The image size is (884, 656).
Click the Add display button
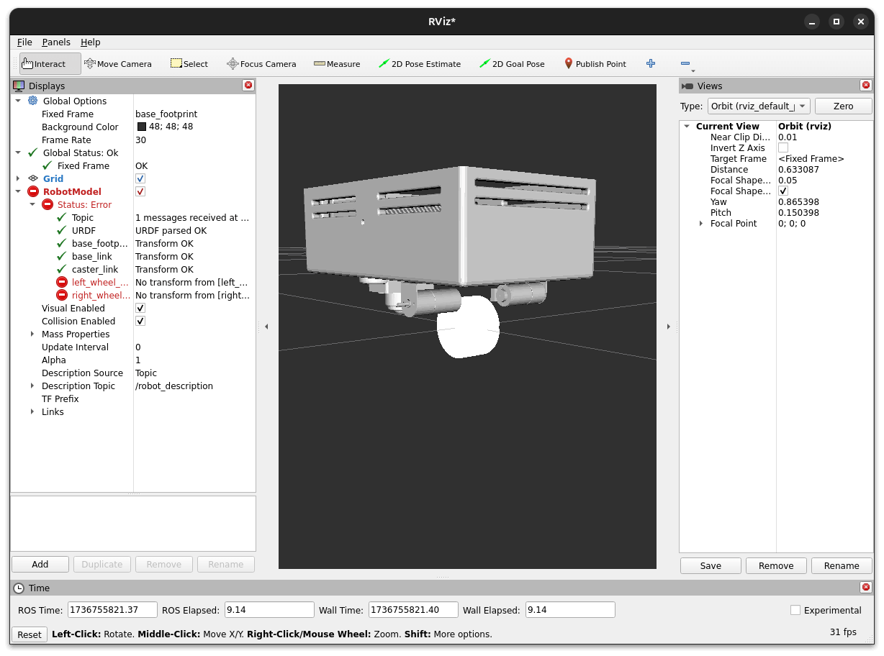pyautogui.click(x=40, y=564)
